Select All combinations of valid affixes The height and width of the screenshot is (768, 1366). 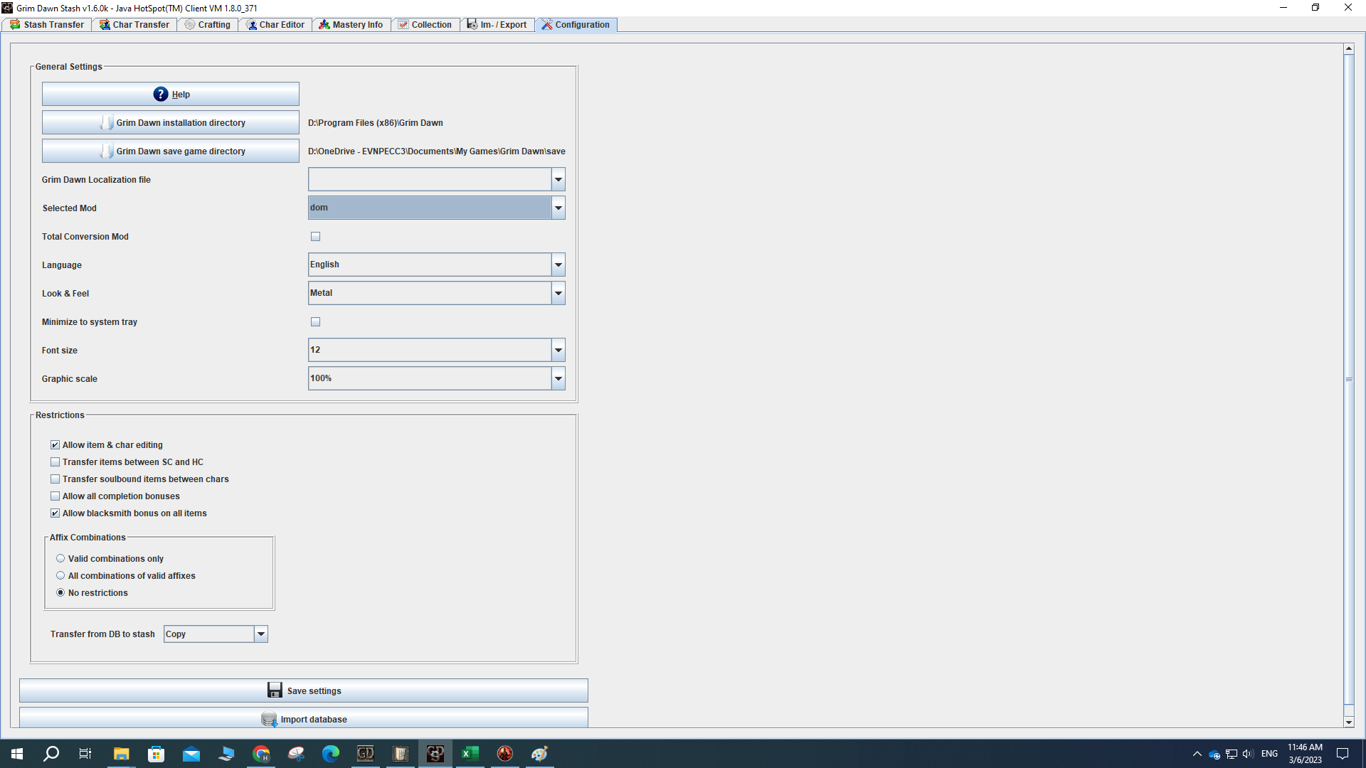coord(60,576)
